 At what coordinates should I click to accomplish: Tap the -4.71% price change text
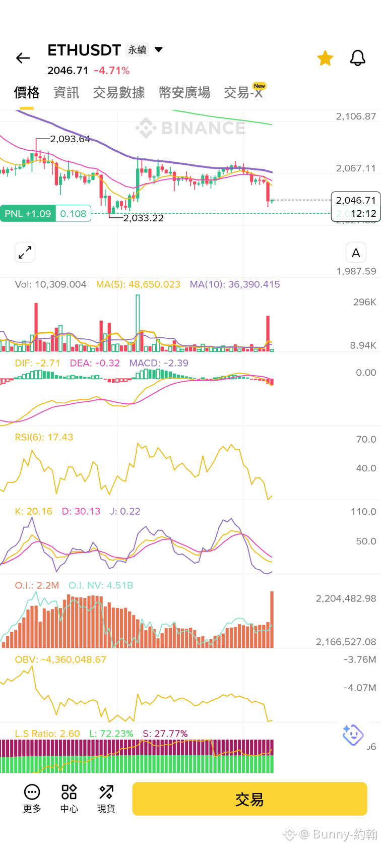point(111,71)
